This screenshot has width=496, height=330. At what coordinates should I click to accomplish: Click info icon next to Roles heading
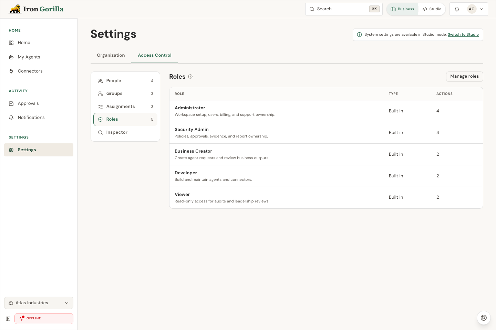190,76
